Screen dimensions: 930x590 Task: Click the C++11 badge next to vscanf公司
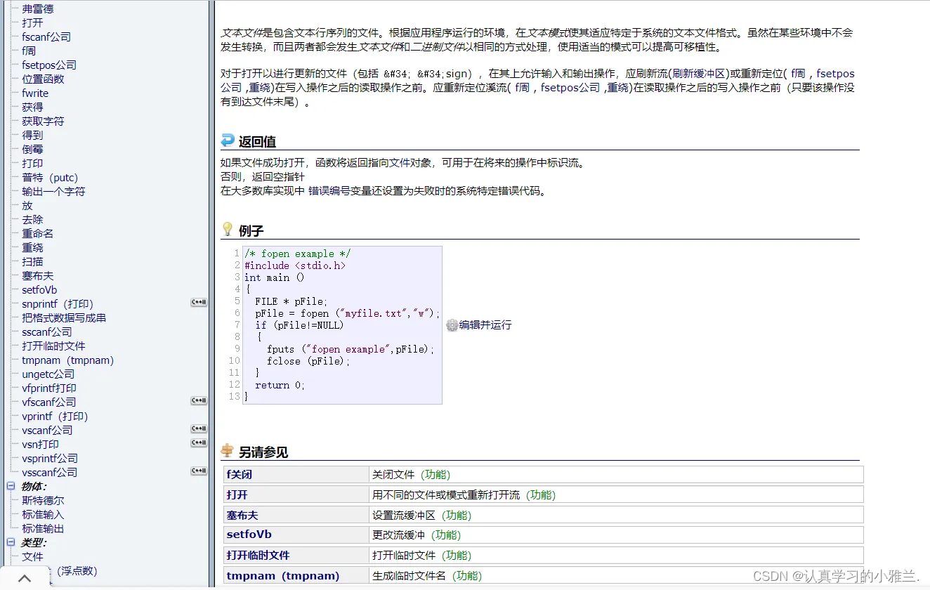pos(199,429)
